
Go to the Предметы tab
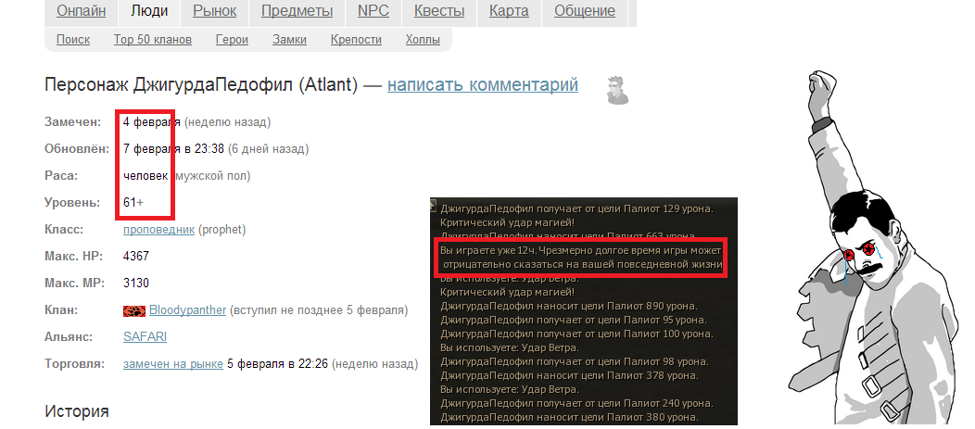click(x=297, y=10)
